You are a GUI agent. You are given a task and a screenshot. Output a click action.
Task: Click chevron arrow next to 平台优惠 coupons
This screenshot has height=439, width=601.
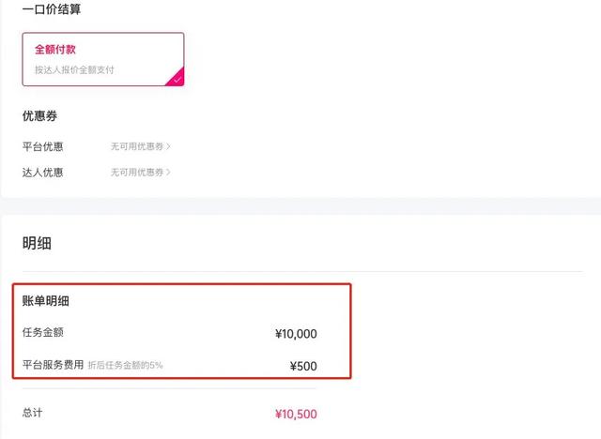click(168, 146)
